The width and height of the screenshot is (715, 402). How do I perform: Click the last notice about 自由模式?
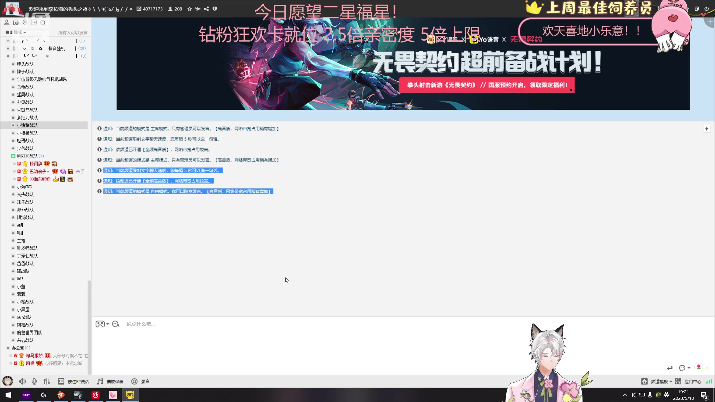pos(188,192)
